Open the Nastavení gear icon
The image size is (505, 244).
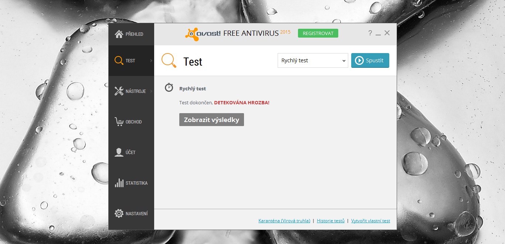[119, 213]
